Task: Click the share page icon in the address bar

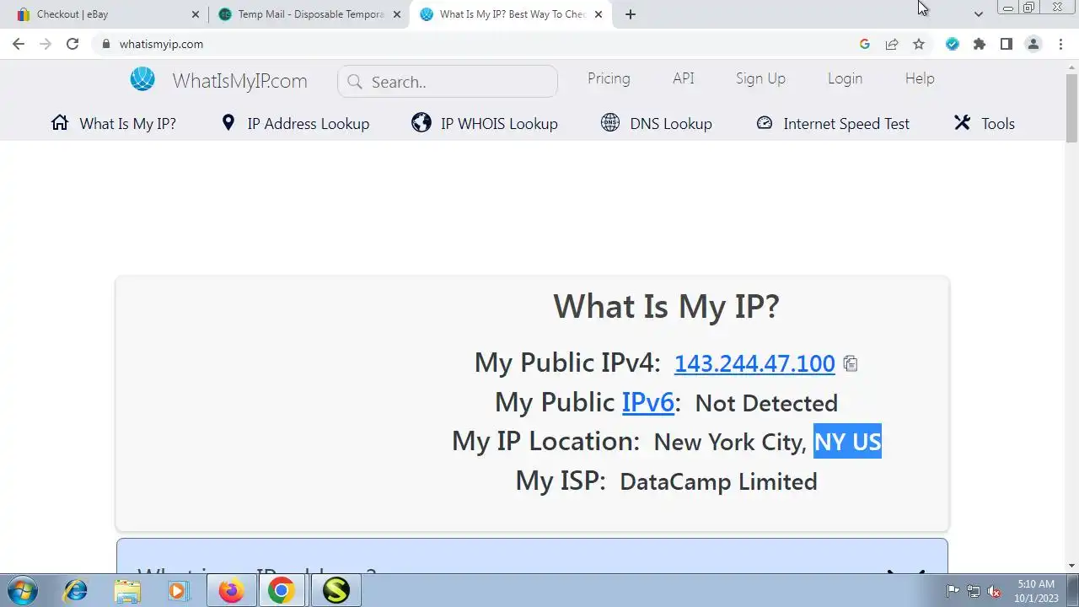Action: coord(892,44)
